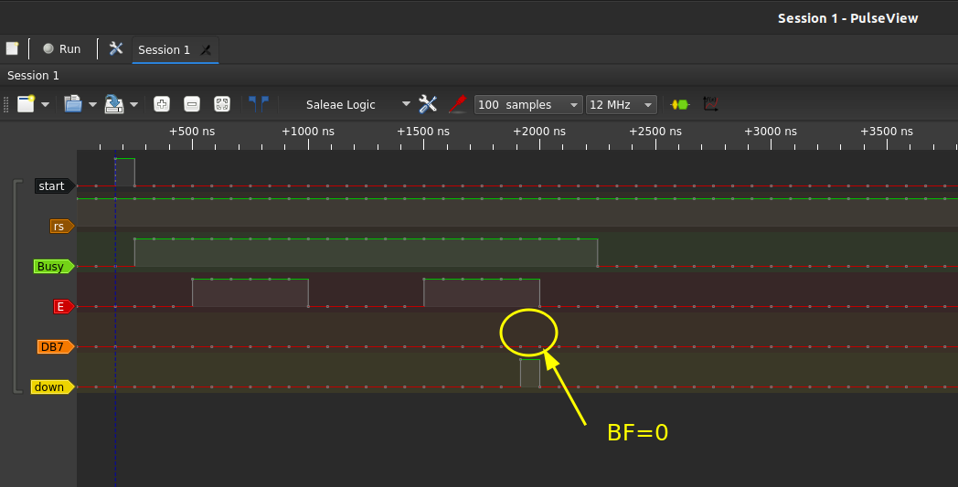Select the start channel label

55,185
